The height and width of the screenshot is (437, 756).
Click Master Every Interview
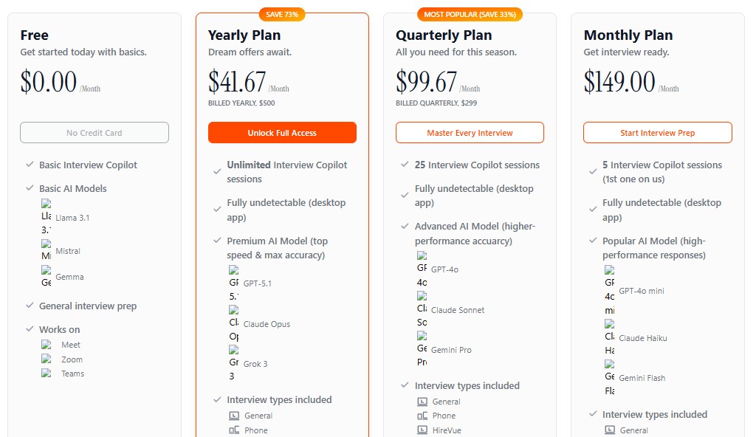coord(470,132)
